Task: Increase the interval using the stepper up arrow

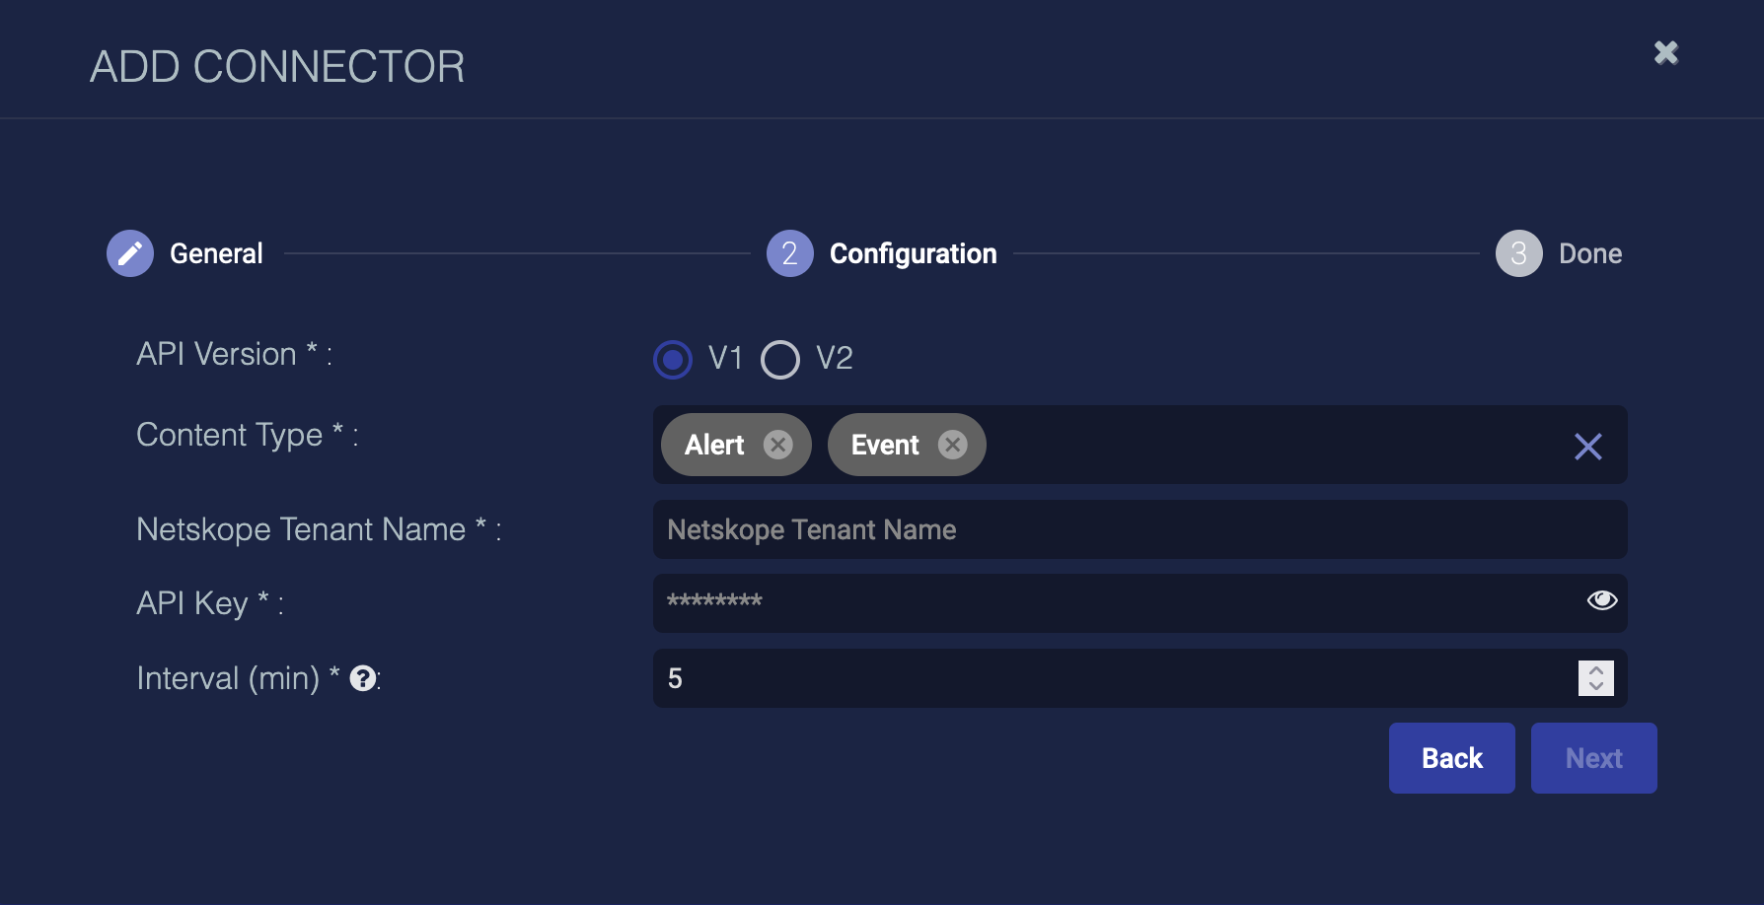Action: pyautogui.click(x=1595, y=670)
